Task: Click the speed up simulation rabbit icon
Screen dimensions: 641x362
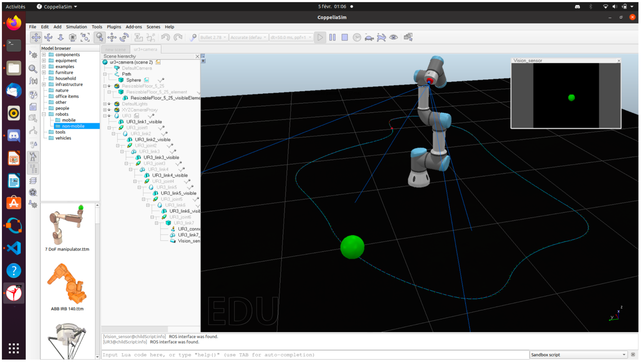Action: click(x=381, y=38)
